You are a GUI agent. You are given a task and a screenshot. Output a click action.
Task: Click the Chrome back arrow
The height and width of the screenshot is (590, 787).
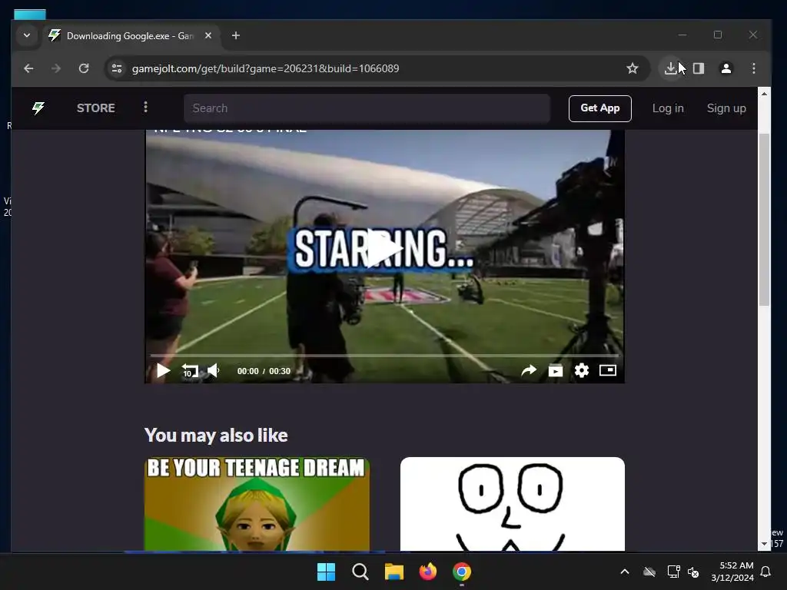[28, 68]
